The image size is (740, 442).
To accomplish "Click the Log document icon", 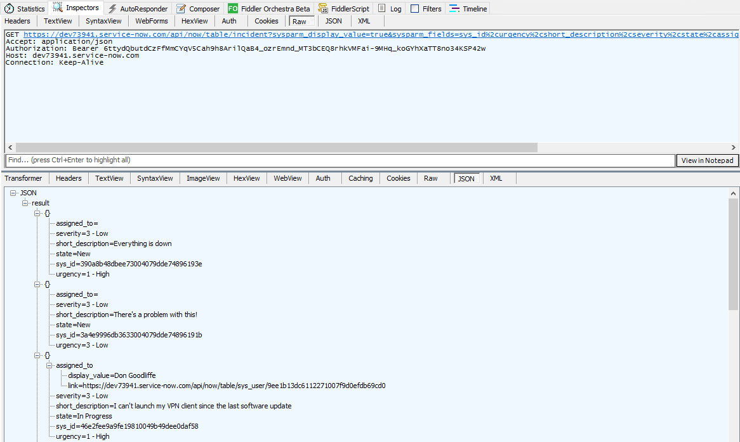I will pos(382,8).
